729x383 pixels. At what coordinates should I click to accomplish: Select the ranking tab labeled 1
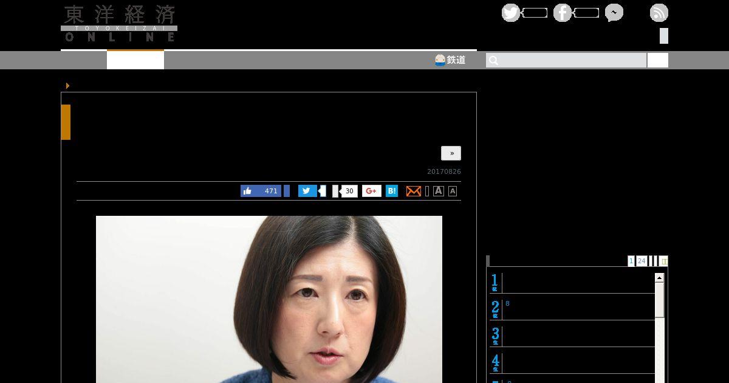pyautogui.click(x=631, y=261)
